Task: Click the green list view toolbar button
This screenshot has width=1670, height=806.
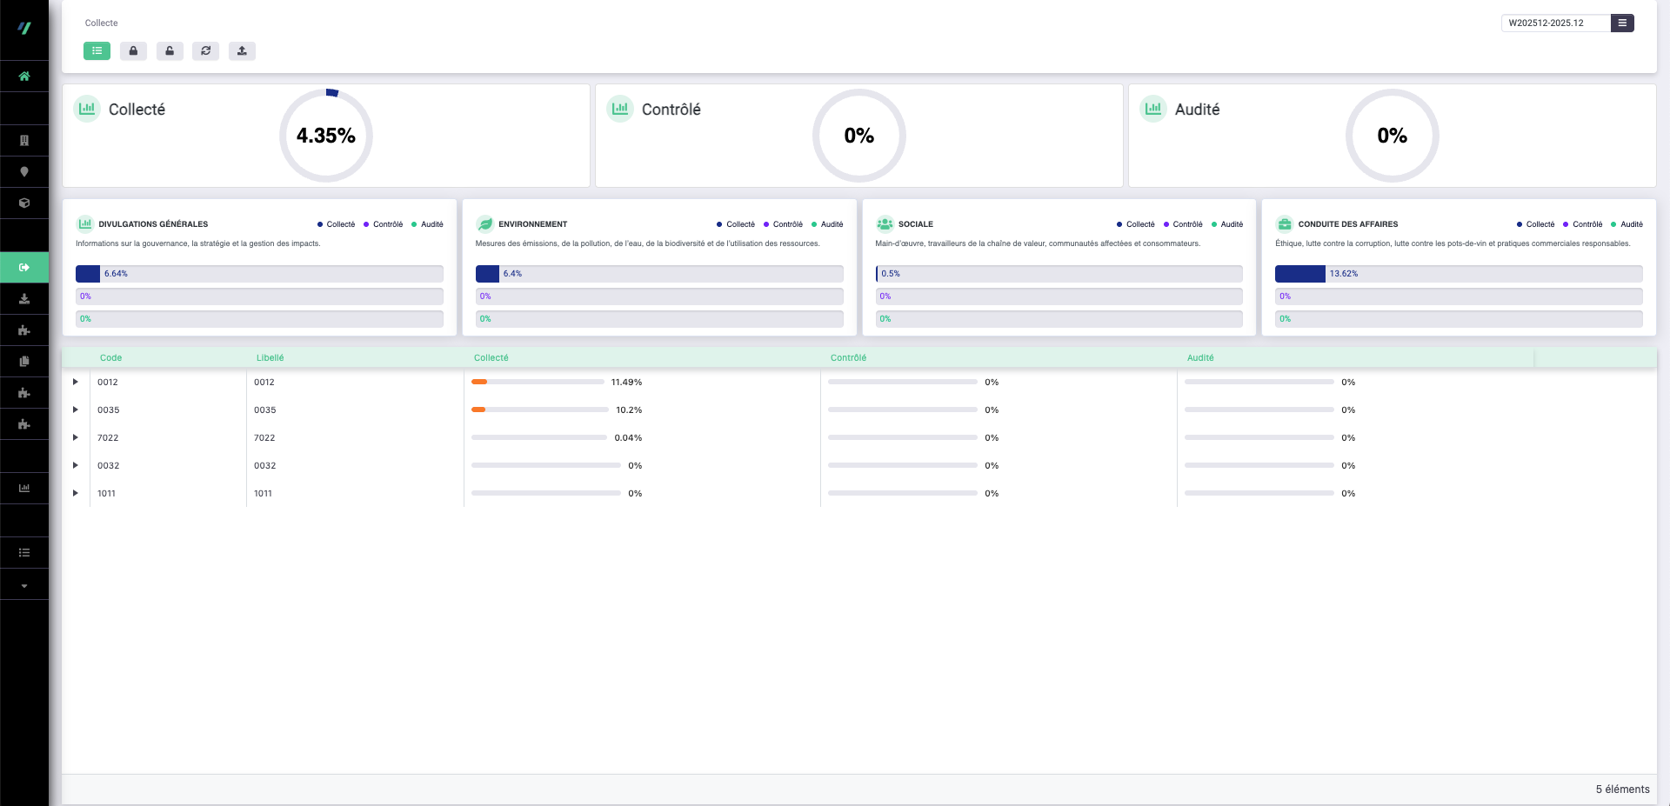Action: [97, 51]
